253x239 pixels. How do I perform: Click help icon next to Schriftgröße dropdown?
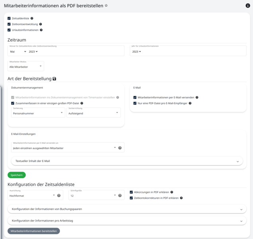(x=120, y=196)
